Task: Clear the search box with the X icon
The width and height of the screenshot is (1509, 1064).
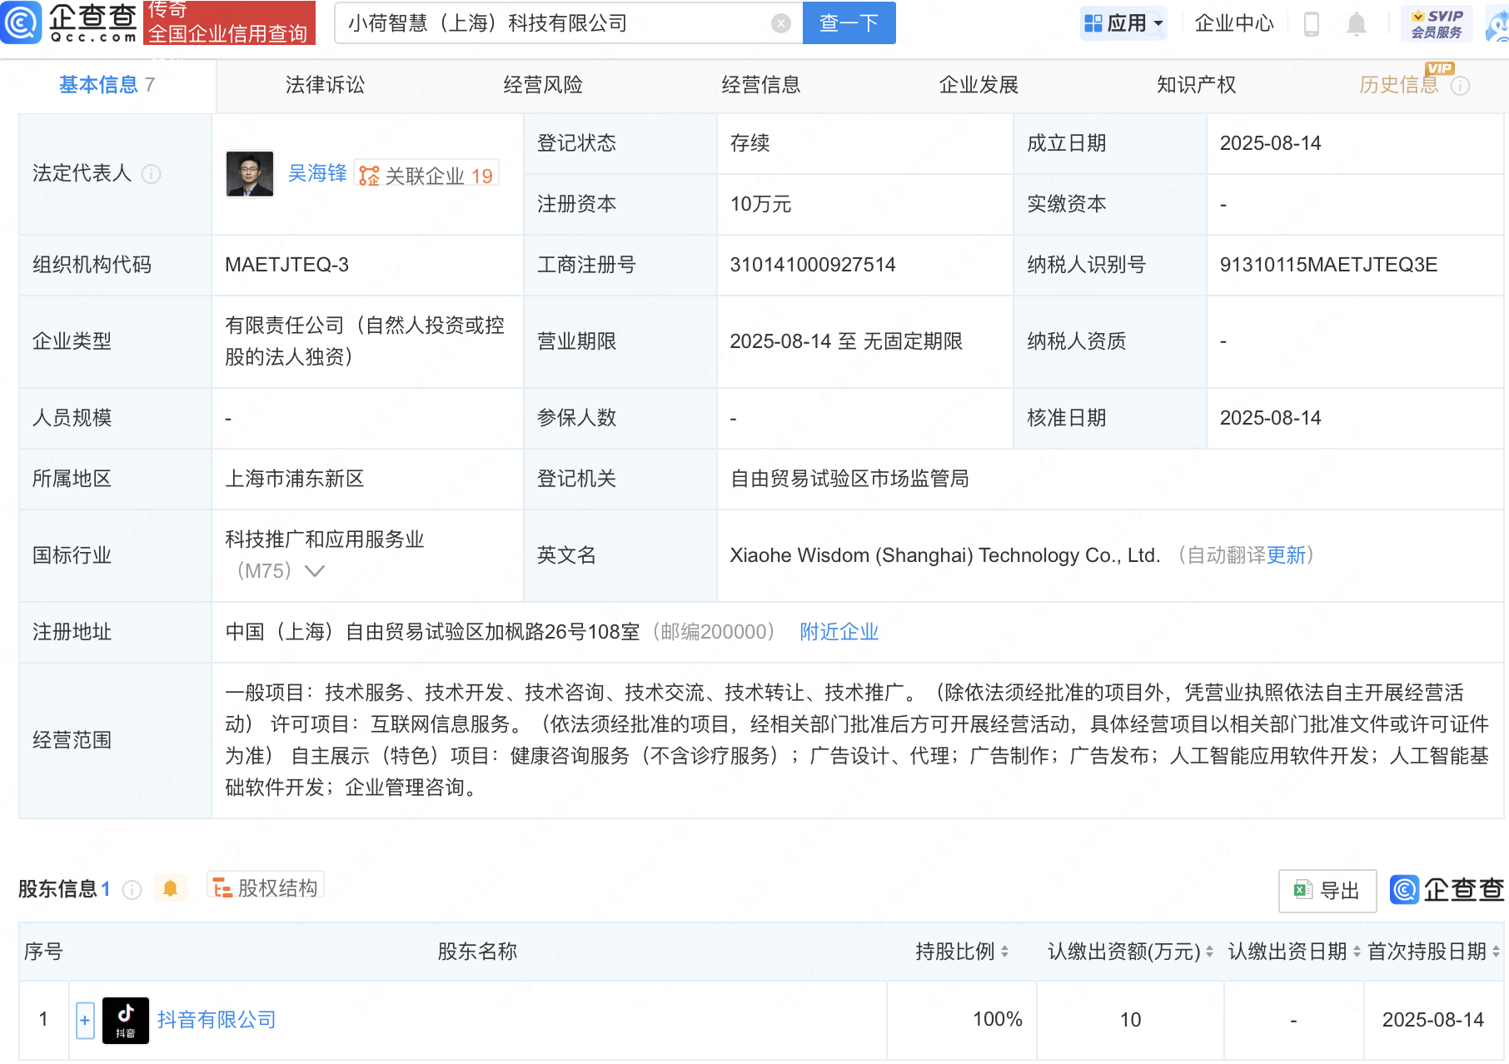Action: pyautogui.click(x=781, y=23)
